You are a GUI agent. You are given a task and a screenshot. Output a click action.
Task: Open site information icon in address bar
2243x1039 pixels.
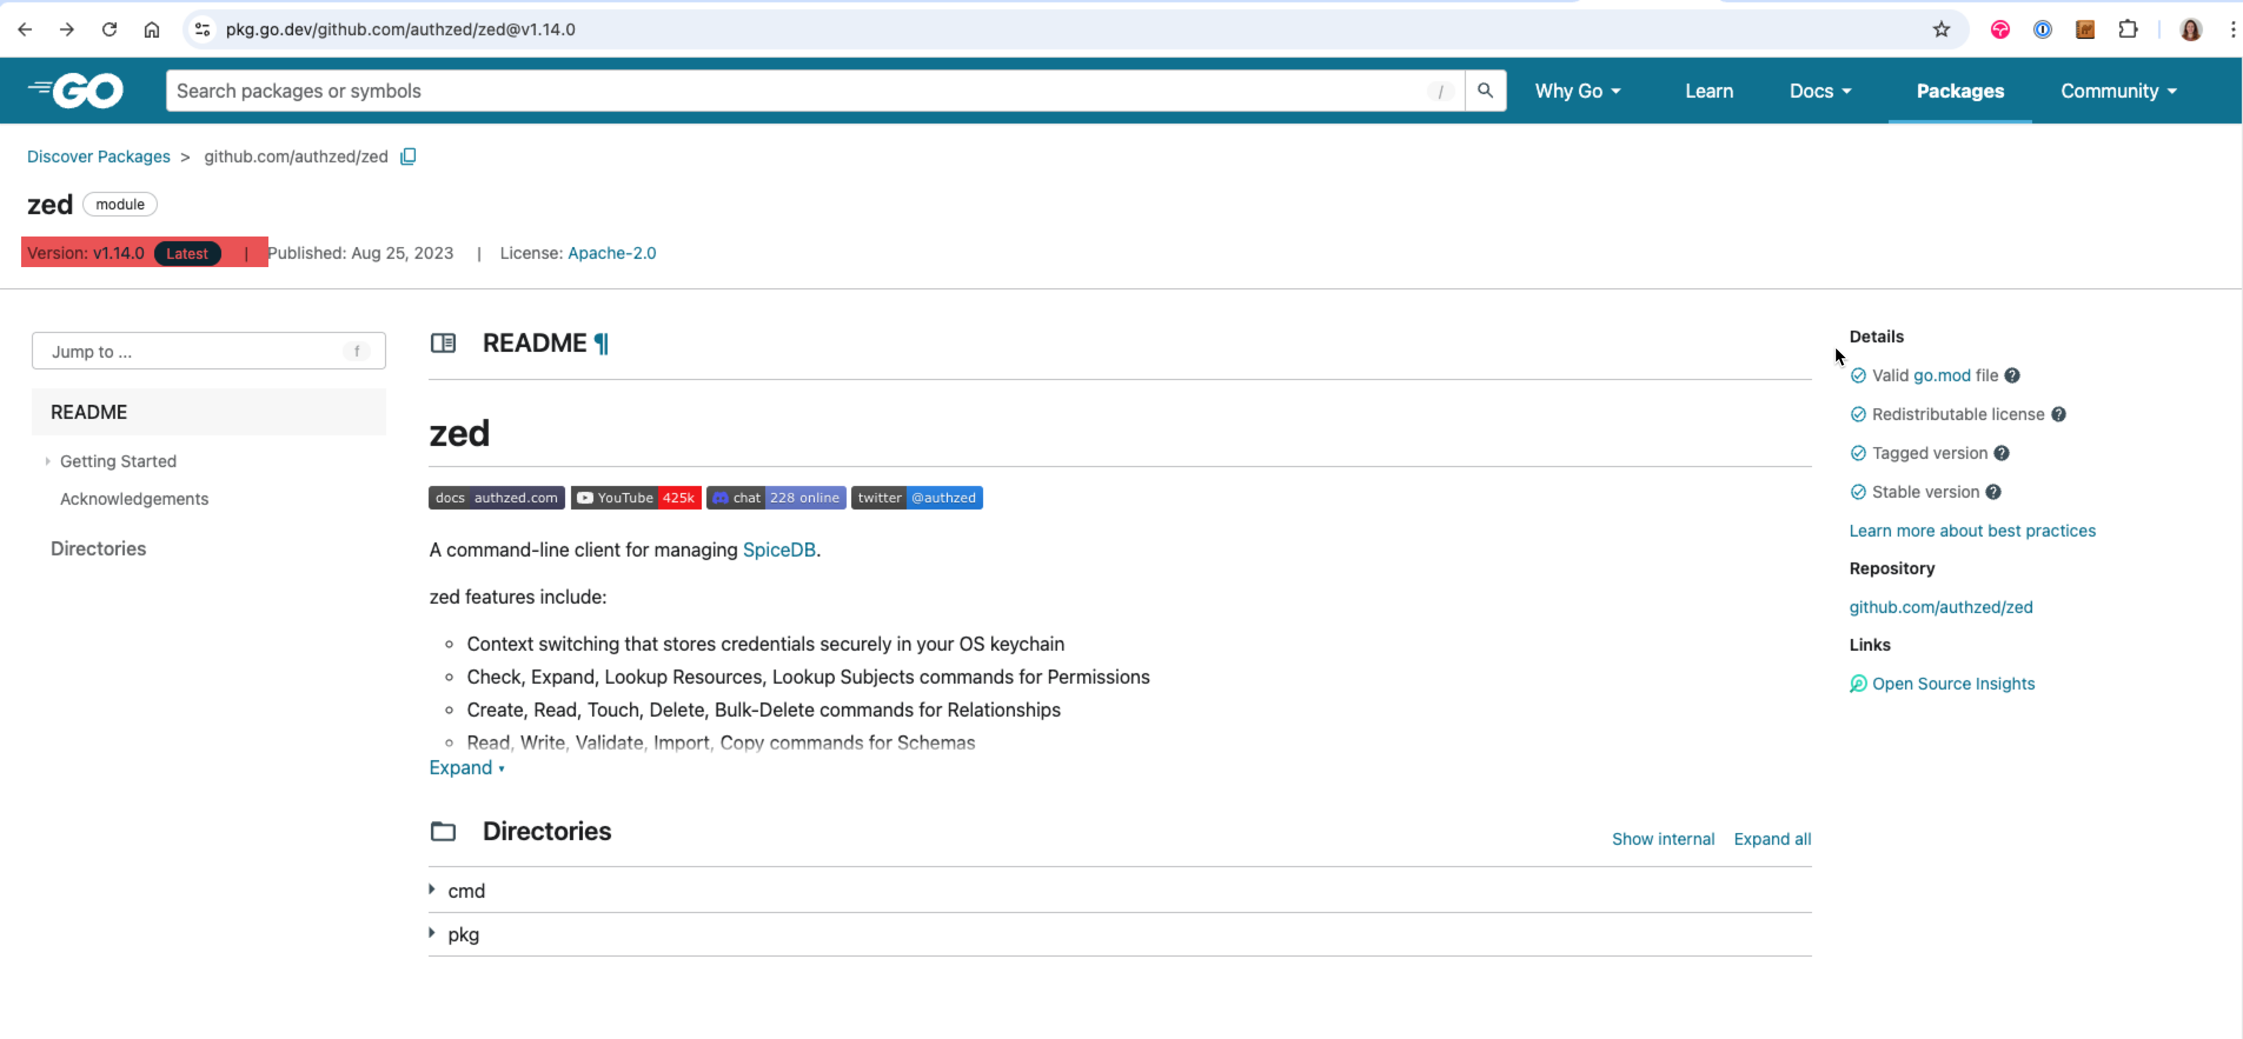click(x=202, y=29)
